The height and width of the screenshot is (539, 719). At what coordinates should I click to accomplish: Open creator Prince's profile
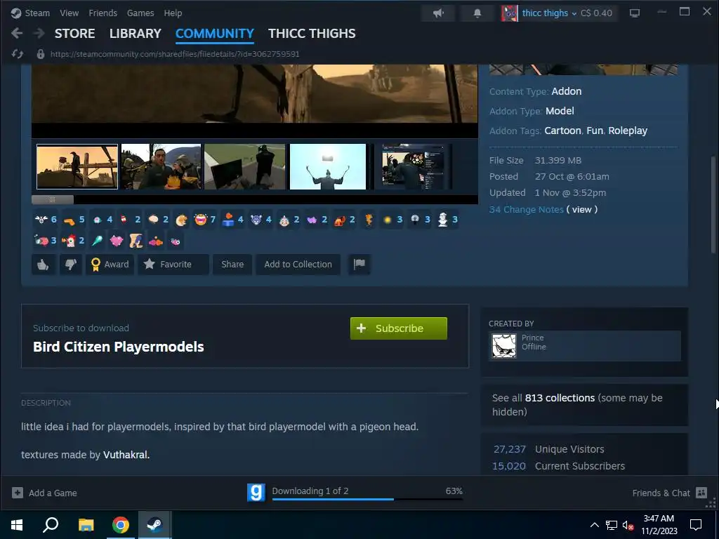[585, 345]
